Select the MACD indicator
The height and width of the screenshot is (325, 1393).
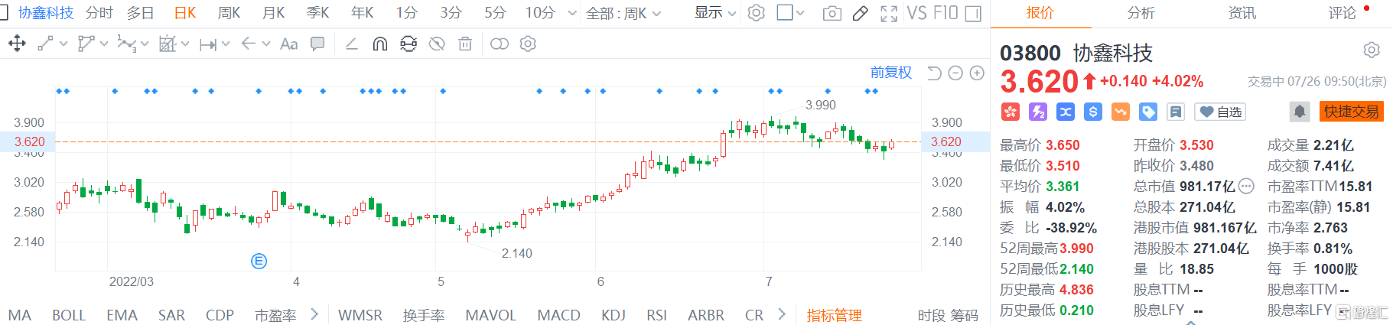(558, 315)
